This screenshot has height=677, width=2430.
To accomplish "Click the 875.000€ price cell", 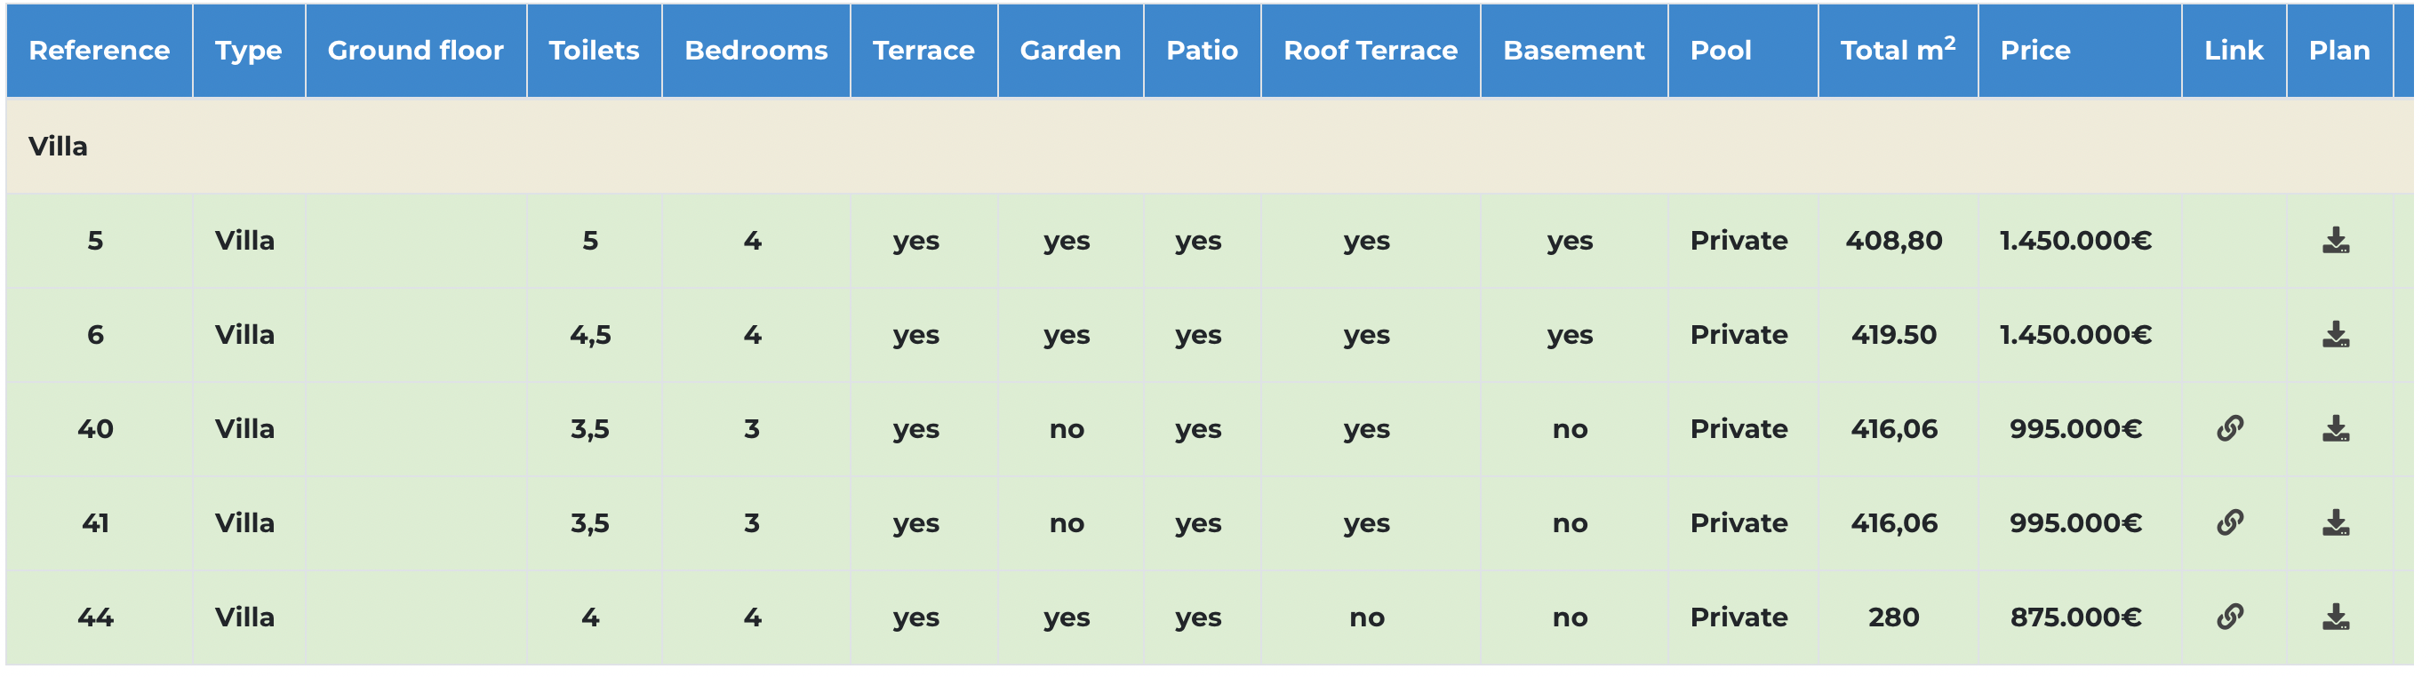I will [2075, 617].
